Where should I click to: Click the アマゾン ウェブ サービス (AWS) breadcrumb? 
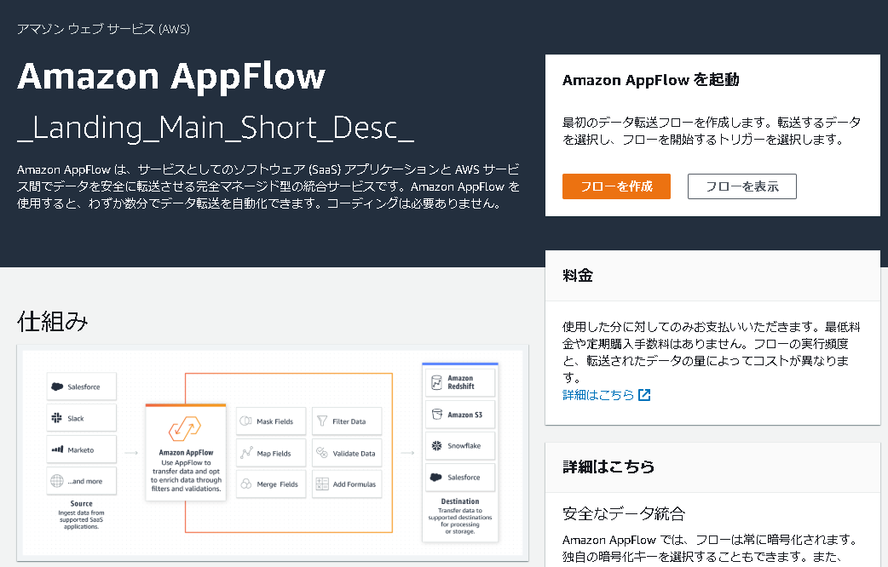click(x=102, y=28)
